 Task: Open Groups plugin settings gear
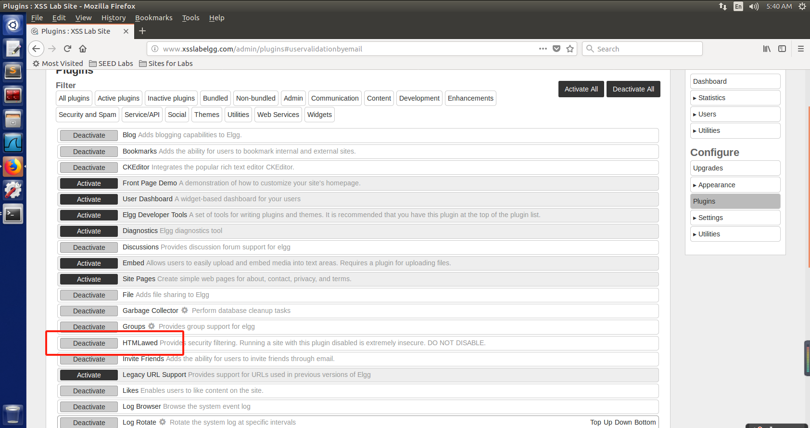point(152,326)
